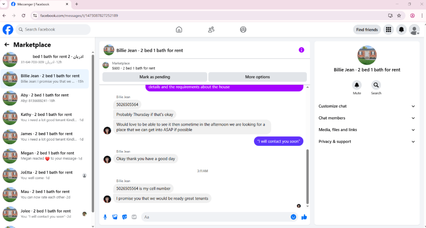
Task: Click "Okay thank you have a good day" message
Action: coord(146,159)
